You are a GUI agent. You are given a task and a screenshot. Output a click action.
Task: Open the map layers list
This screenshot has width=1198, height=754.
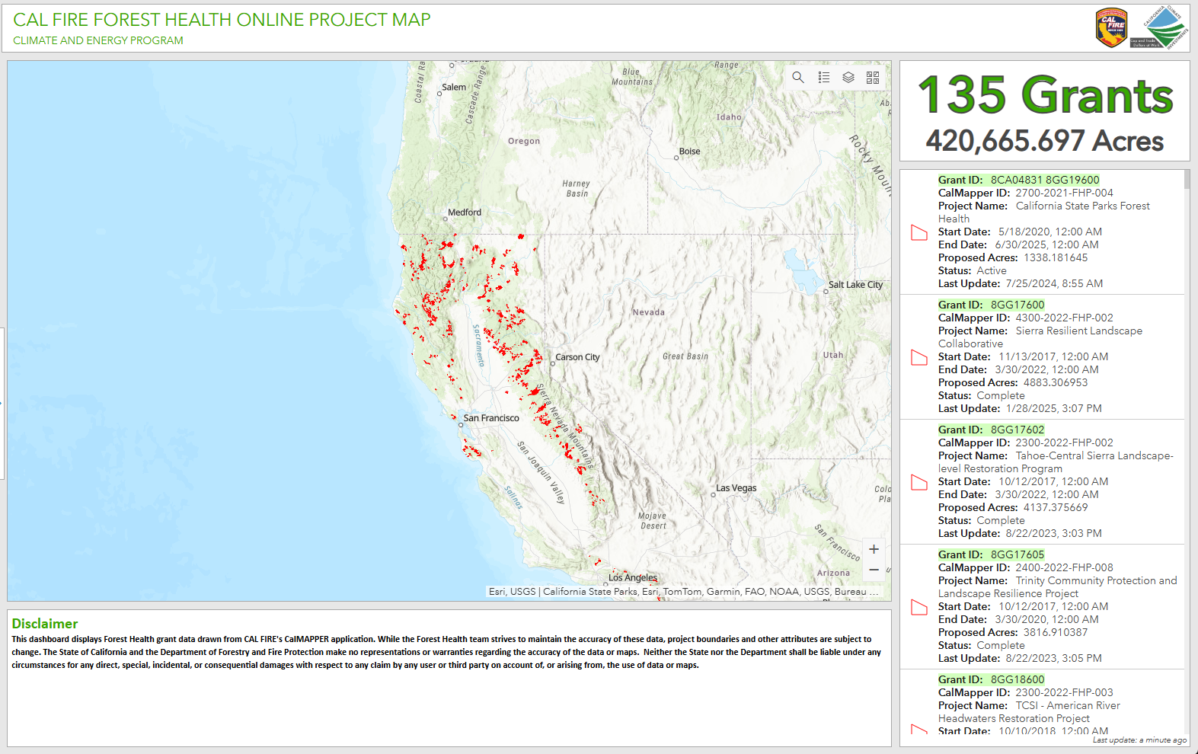(x=848, y=77)
